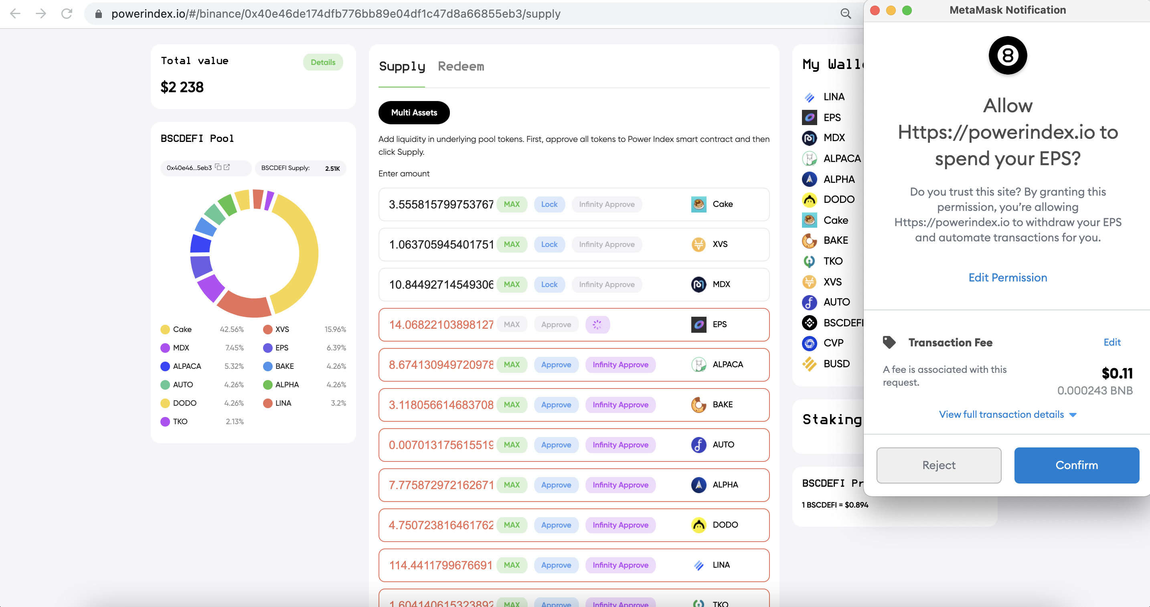Select MDX icon in My Wallet
Screen dimensions: 1150x607
[809, 138]
